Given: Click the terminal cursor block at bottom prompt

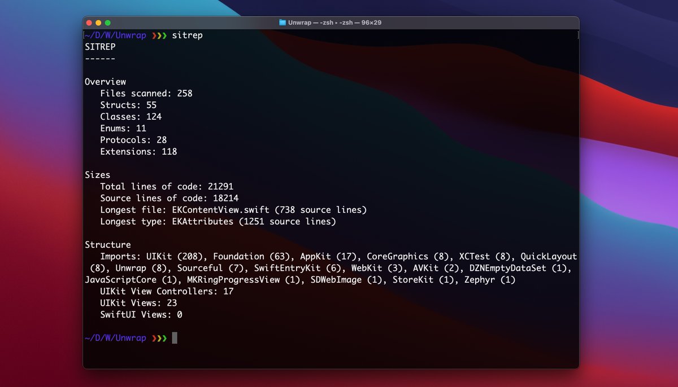Looking at the screenshot, I should (175, 338).
